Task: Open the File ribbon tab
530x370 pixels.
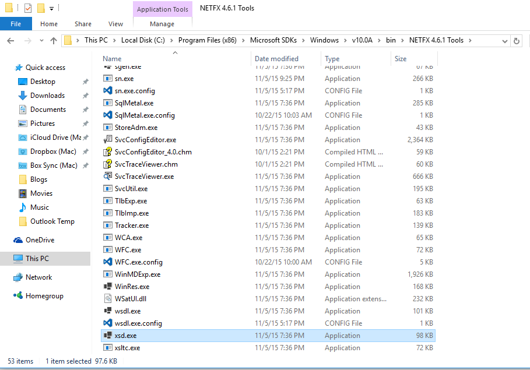Action: (16, 24)
